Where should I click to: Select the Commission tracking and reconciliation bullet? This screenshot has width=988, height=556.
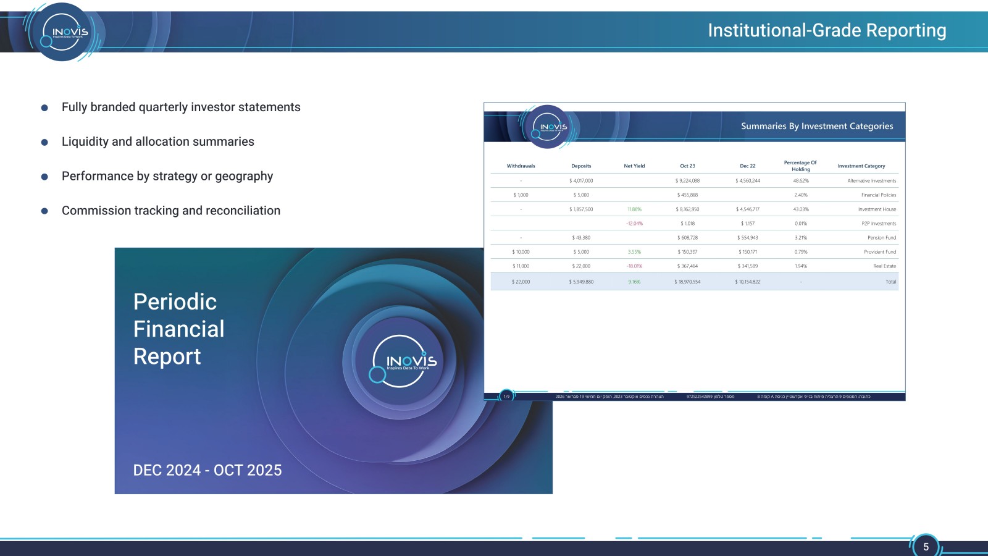point(171,211)
